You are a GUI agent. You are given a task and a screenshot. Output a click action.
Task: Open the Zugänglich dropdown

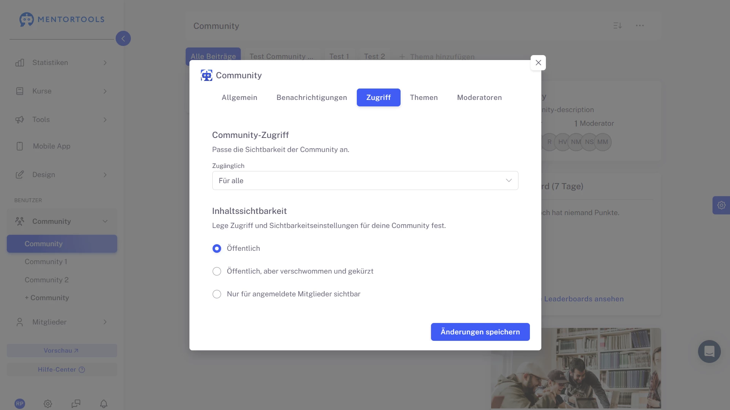(x=365, y=180)
